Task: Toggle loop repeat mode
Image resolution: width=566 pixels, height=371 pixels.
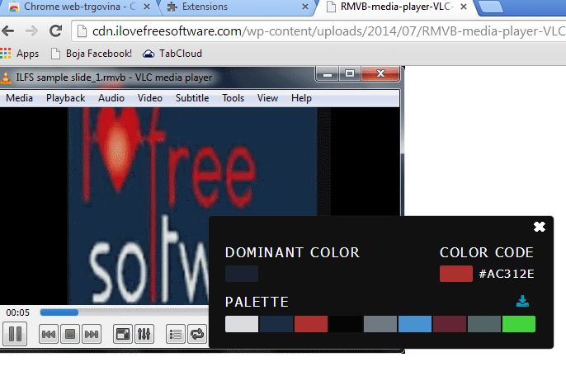Action: click(197, 334)
